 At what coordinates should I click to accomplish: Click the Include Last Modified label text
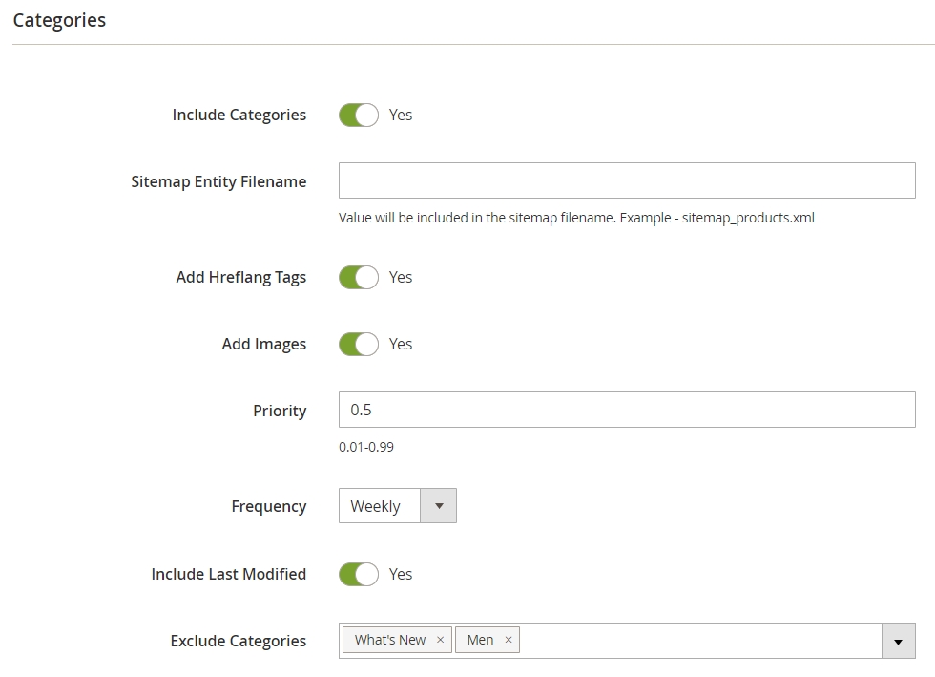228,574
